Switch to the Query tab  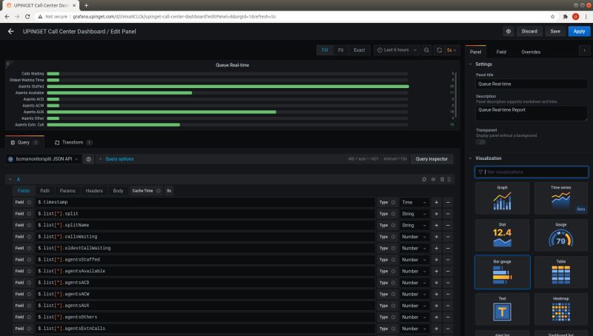[x=24, y=142]
